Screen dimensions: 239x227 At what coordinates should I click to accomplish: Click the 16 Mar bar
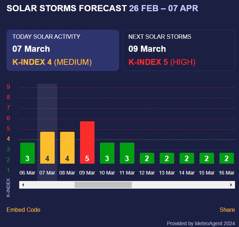pyautogui.click(x=227, y=158)
